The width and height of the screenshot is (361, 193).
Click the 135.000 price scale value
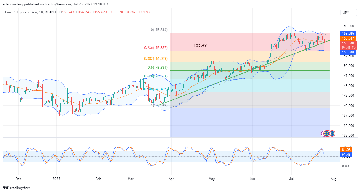(x=348, y=125)
